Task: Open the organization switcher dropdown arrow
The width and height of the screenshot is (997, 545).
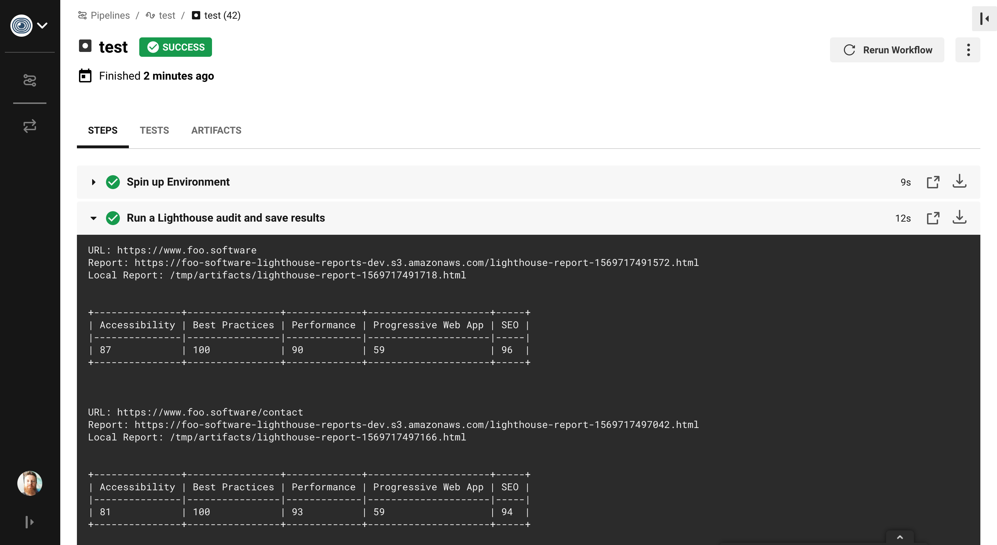Action: tap(42, 26)
